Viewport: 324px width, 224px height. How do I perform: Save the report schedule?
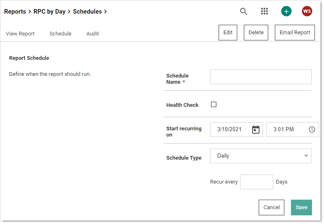pyautogui.click(x=301, y=207)
